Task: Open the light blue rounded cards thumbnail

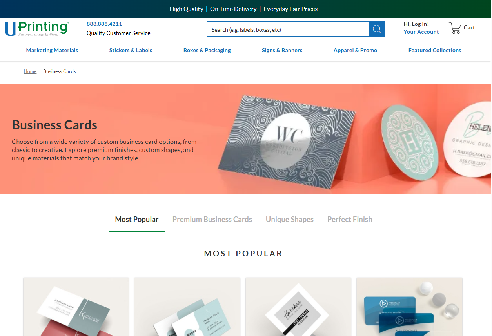Action: [187, 307]
